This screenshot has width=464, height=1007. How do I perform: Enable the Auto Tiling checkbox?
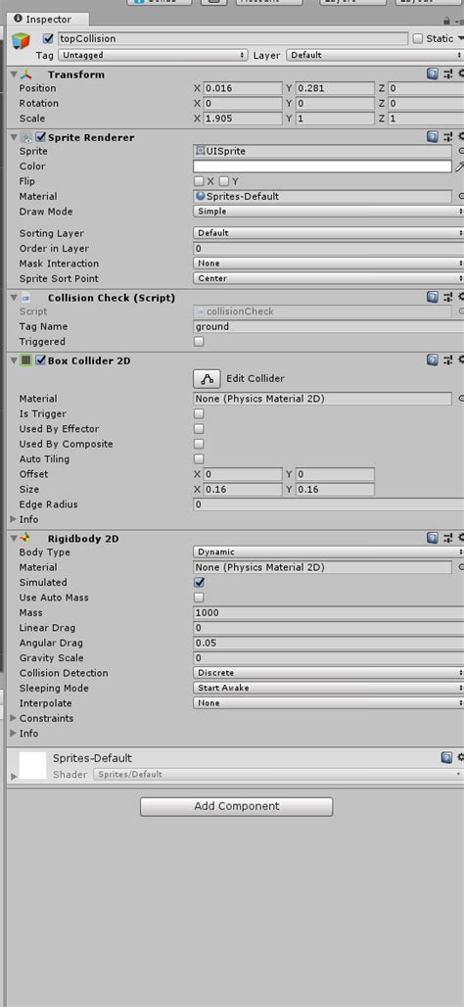(x=199, y=459)
